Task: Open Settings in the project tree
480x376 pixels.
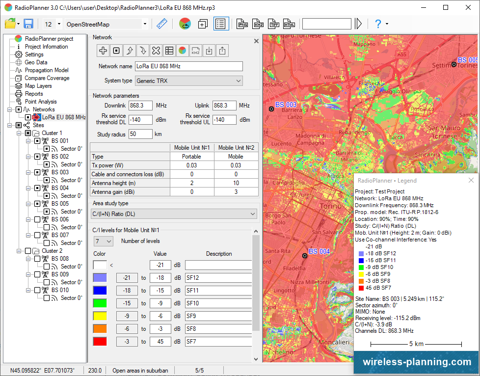Action: pos(34,54)
